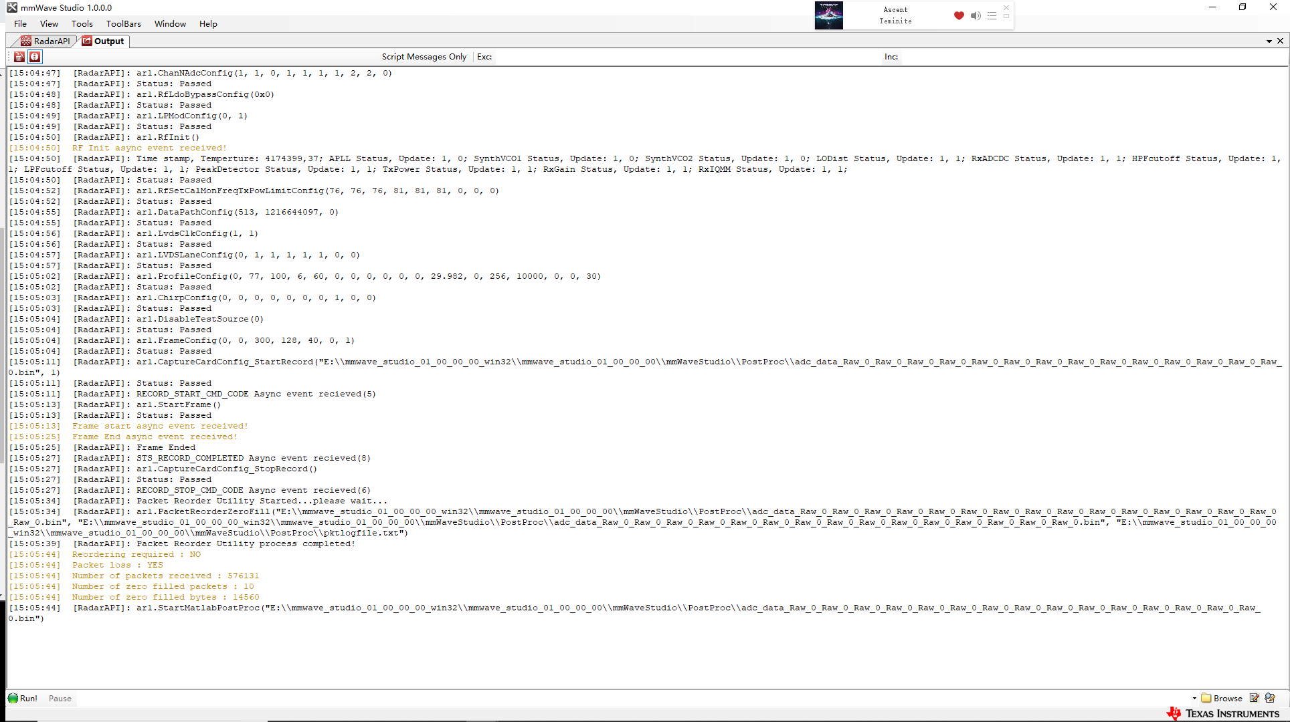The width and height of the screenshot is (1290, 722).
Task: Click the mmWave Studio wrench app icon
Action: [11, 7]
